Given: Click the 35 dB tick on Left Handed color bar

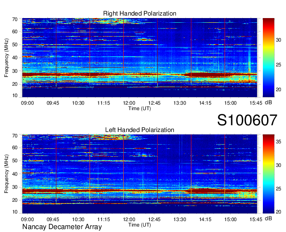Looking at the screenshot, I should tap(278, 142).
